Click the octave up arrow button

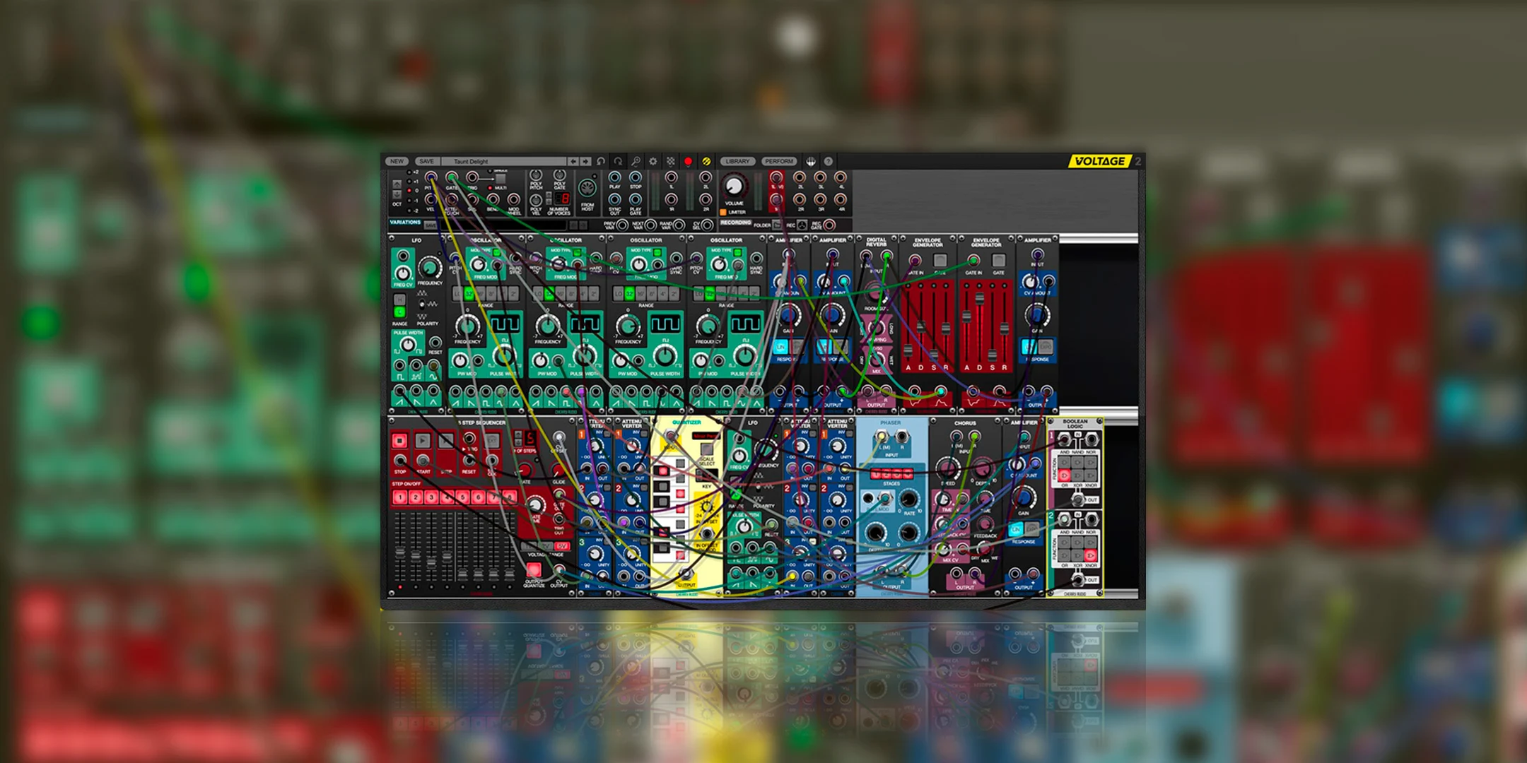pos(397,184)
